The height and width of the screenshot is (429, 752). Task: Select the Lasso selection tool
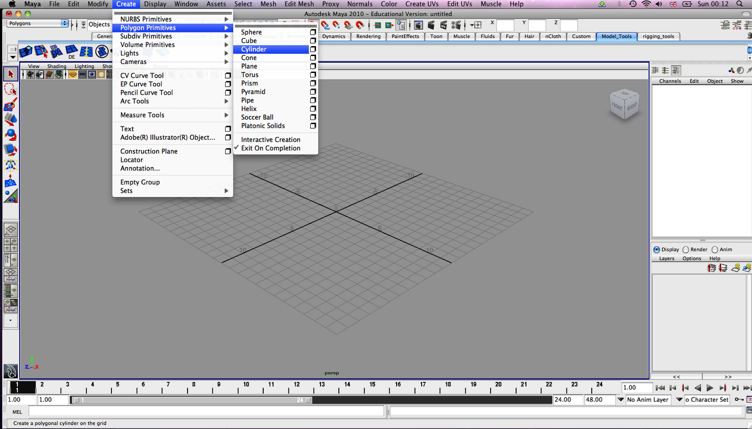pyautogui.click(x=10, y=89)
